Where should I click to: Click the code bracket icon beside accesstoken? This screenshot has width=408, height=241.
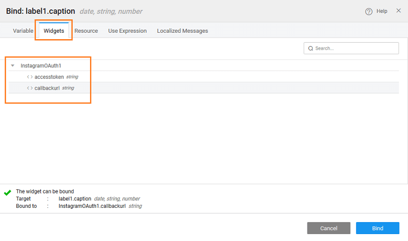(30, 77)
